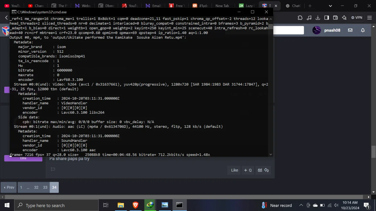
Task: Go to page 1
Action: click(21, 187)
